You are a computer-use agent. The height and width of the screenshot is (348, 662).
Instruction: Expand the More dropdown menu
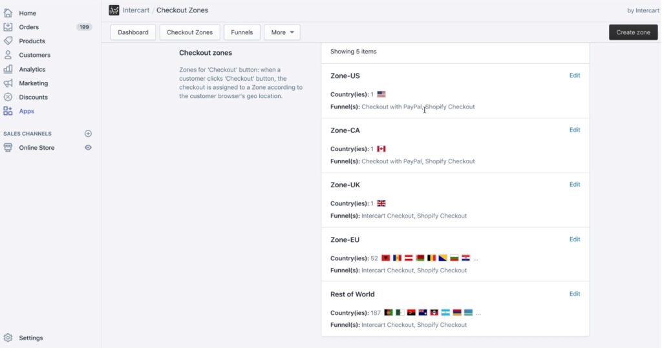tap(282, 32)
